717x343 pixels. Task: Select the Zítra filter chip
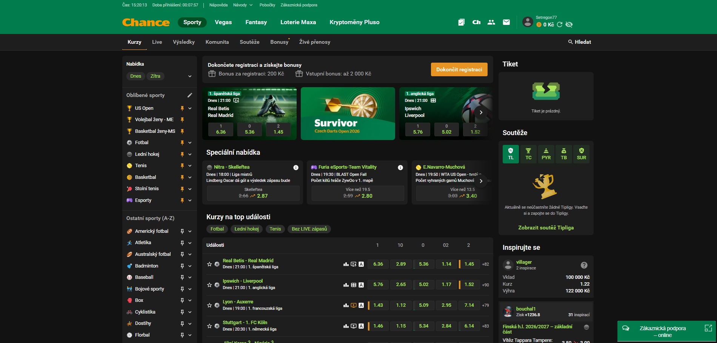[x=155, y=76]
